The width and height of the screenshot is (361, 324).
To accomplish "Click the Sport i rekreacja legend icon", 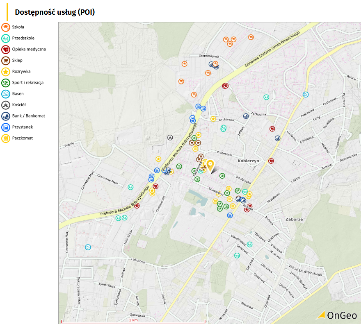I will tap(6, 83).
